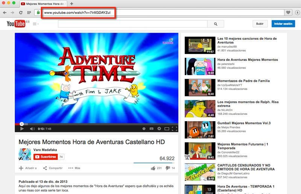Open Las 10 mejores canciones video link

tap(247, 41)
